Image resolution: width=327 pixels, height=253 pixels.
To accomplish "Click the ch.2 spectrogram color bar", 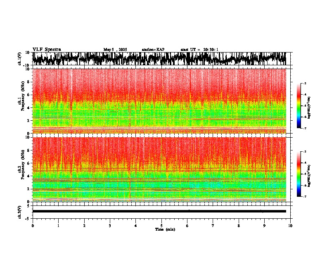I will click(299, 174).
